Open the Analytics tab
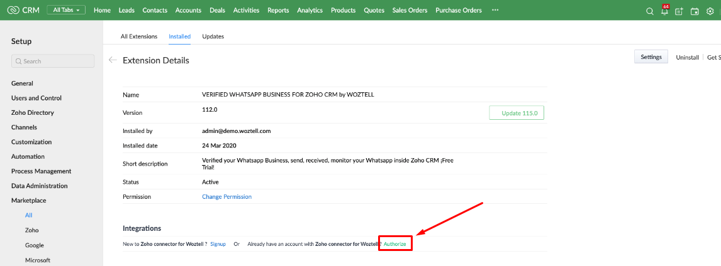The width and height of the screenshot is (721, 266). pos(310,10)
